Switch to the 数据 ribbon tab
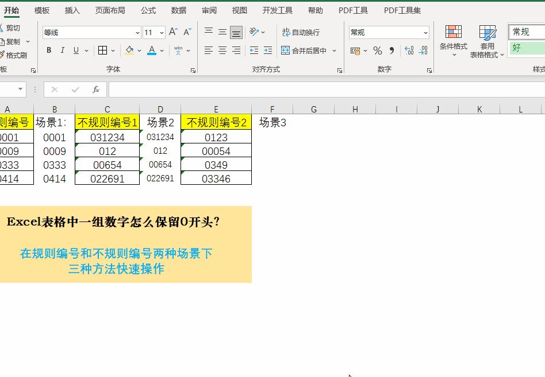This screenshot has width=545, height=377. (178, 10)
